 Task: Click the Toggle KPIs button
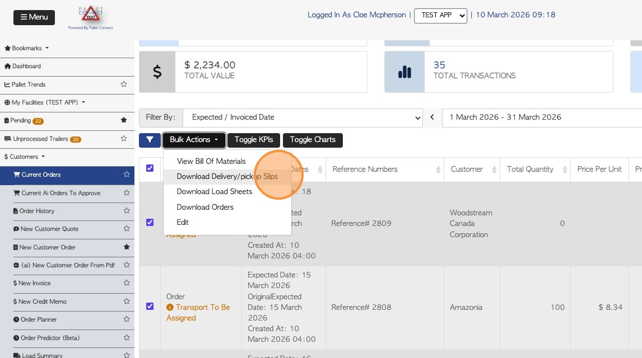254,140
